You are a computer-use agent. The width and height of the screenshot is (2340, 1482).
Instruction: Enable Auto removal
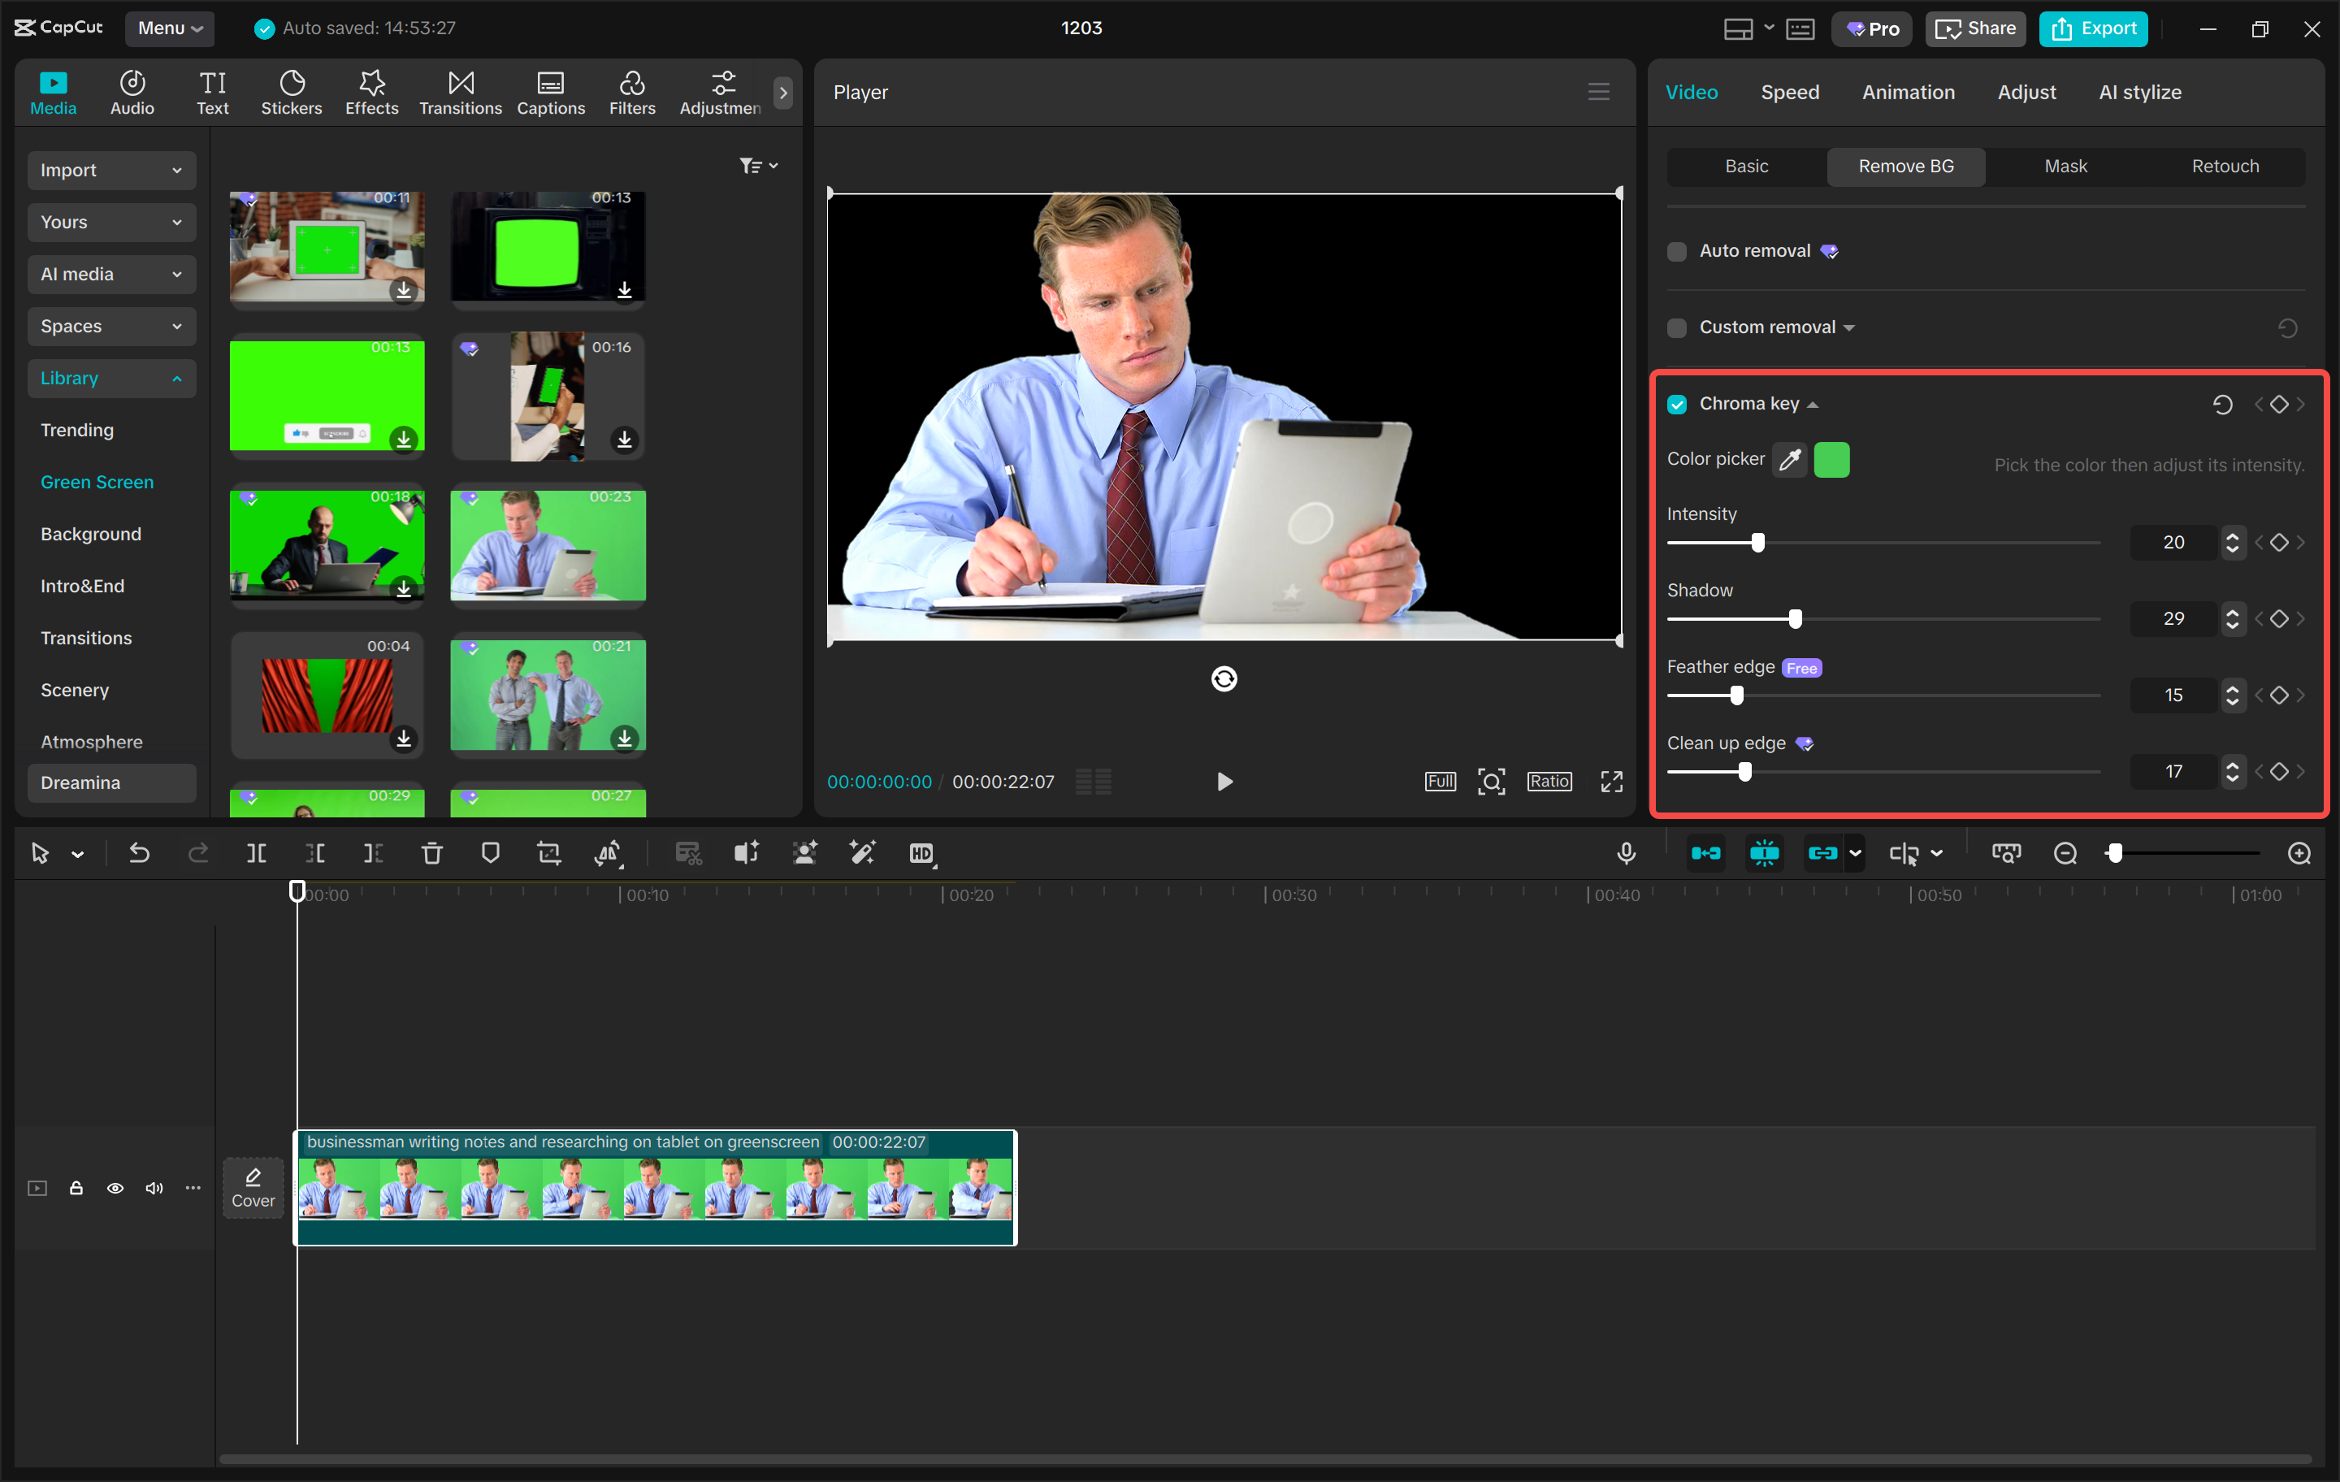(1675, 251)
